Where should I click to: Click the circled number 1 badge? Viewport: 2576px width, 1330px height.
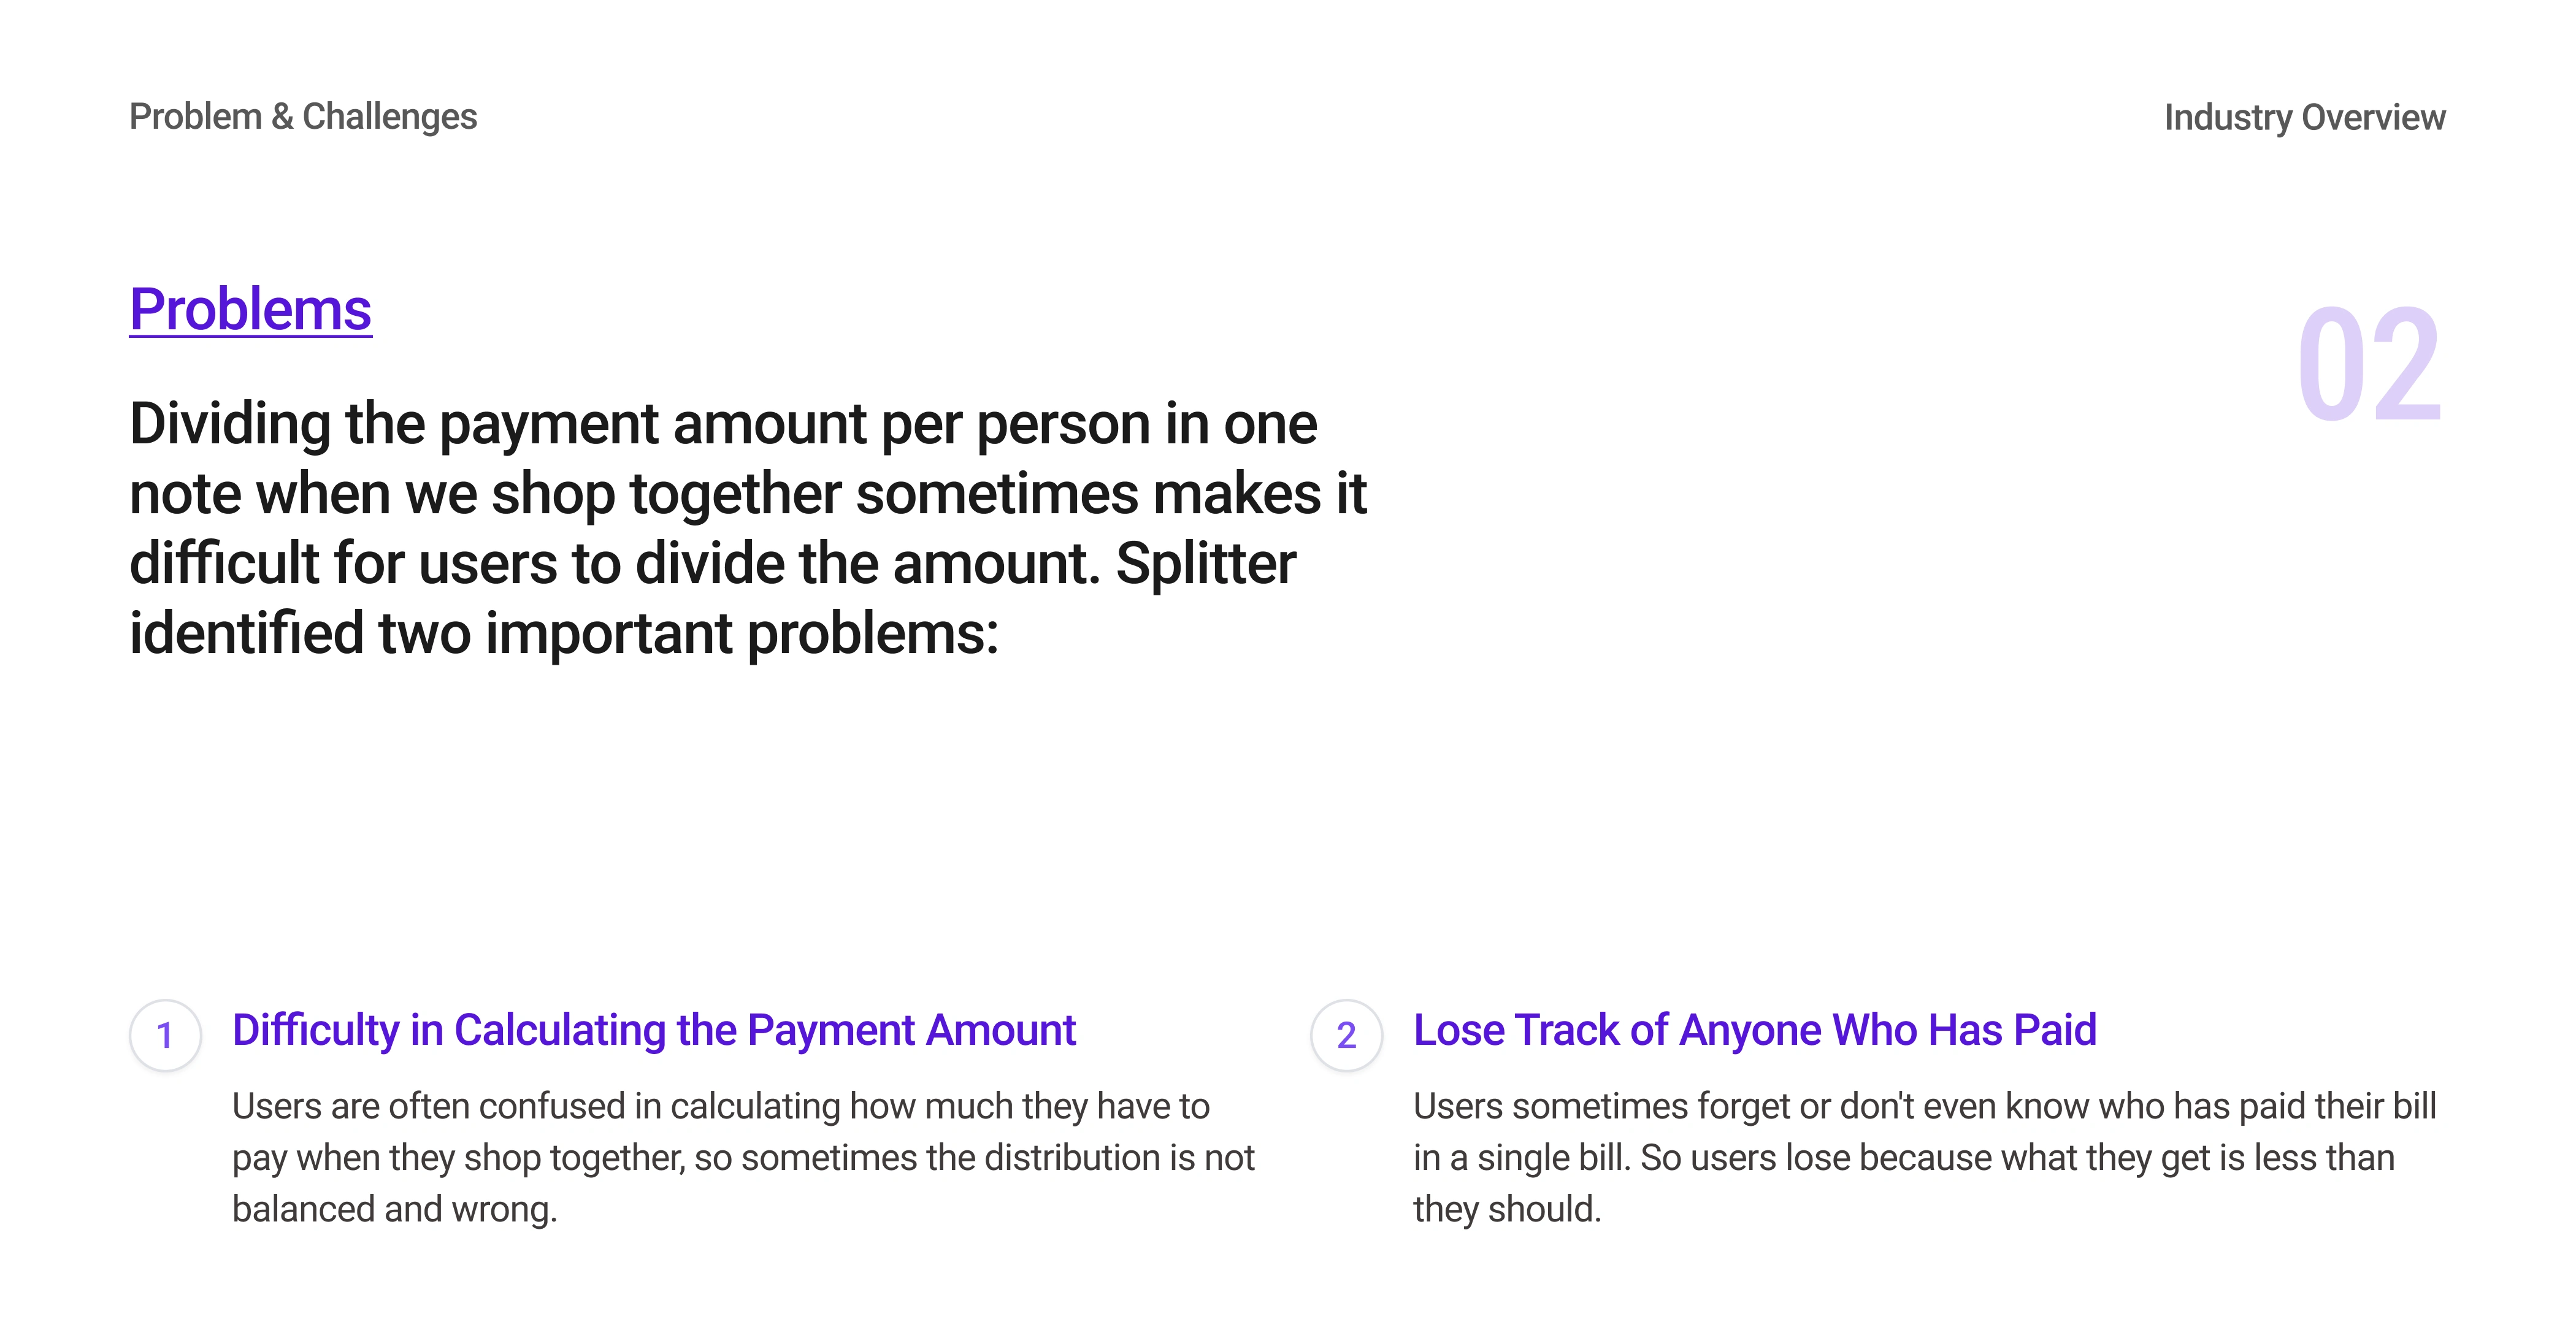pyautogui.click(x=165, y=1035)
